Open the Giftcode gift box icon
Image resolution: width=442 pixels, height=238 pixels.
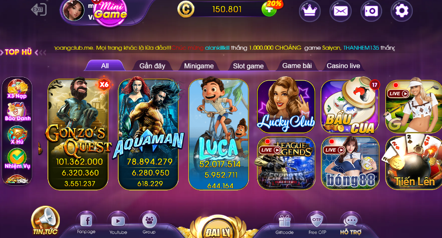point(285,221)
